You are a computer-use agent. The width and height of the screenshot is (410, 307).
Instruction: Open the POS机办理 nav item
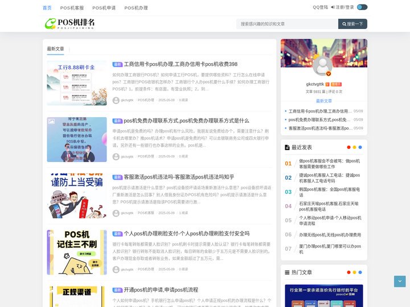click(136, 8)
